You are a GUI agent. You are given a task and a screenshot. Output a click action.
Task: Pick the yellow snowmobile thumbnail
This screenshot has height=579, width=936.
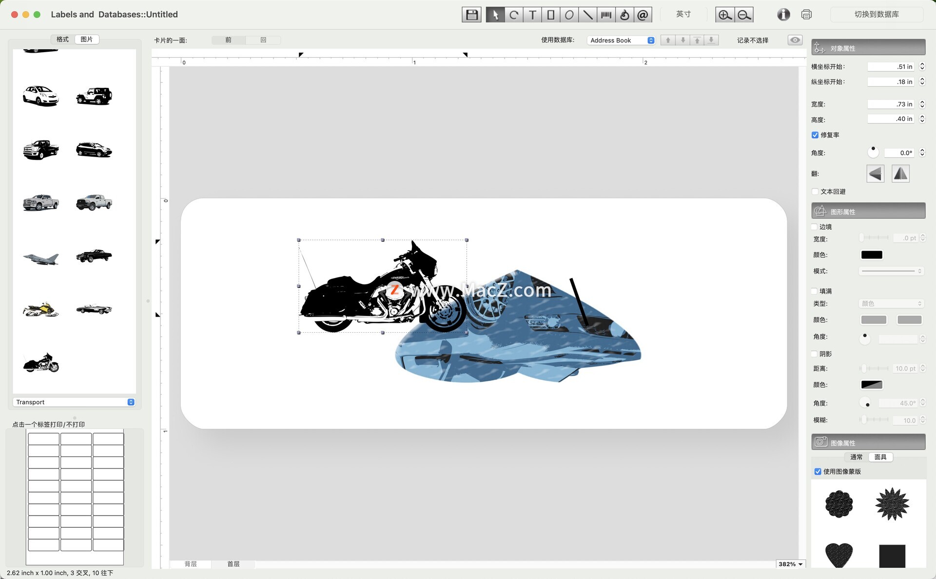tap(41, 309)
